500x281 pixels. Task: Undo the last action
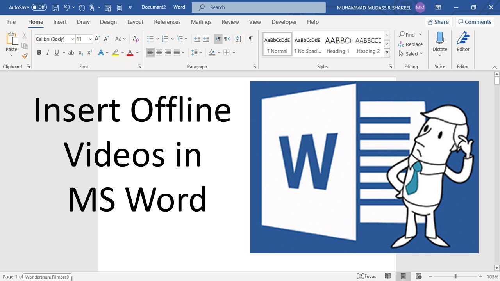coord(67,7)
